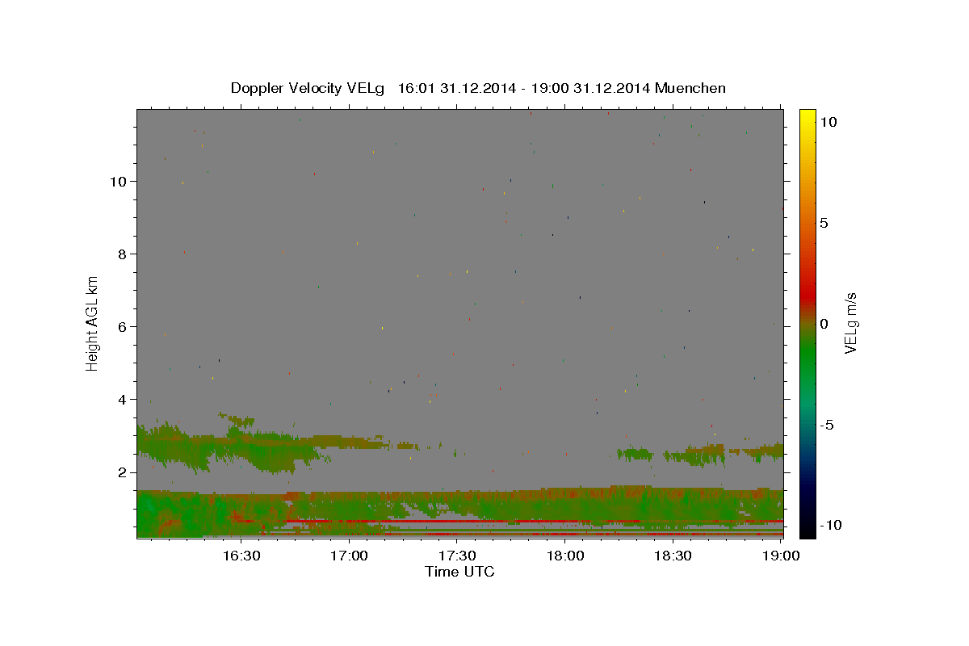The height and width of the screenshot is (646, 969).
Task: Click the 'Muenchen' station name in title
Action: 690,88
